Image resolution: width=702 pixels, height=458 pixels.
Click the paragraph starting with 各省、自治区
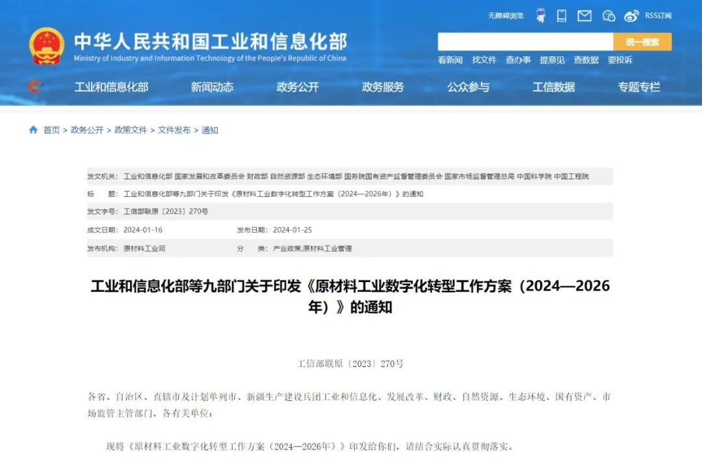pos(349,405)
